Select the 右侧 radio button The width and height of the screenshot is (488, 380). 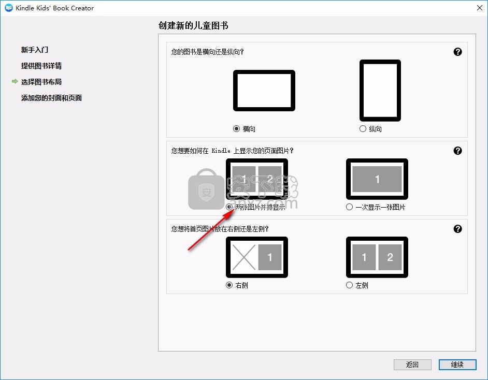(x=229, y=285)
